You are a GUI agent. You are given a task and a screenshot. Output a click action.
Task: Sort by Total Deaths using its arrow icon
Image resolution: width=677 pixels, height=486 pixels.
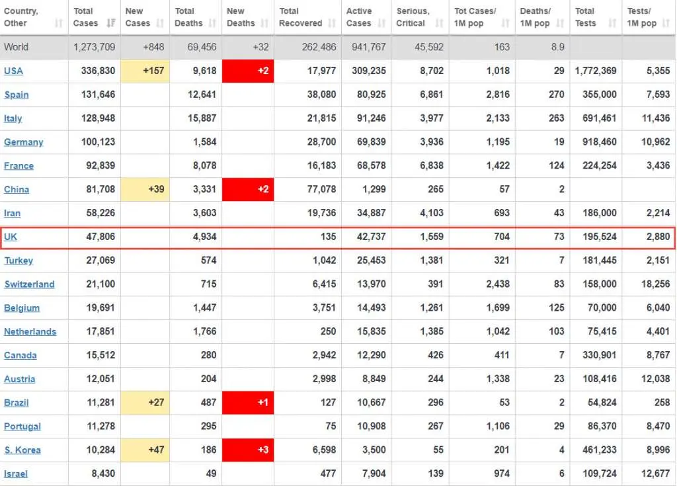pyautogui.click(x=212, y=24)
